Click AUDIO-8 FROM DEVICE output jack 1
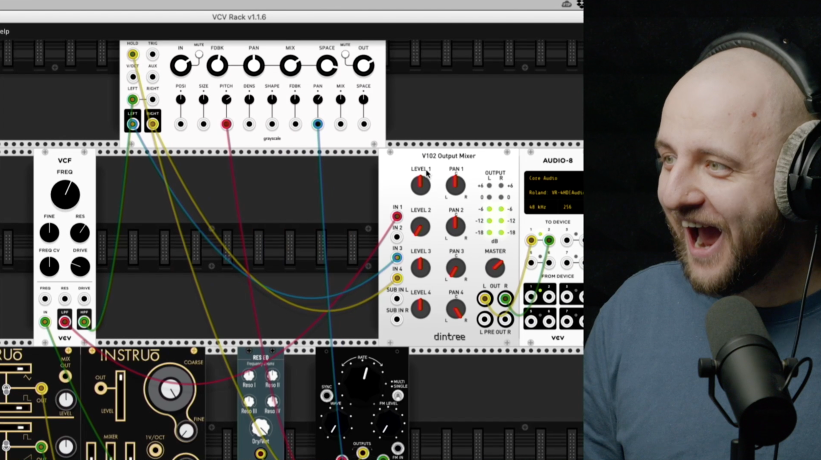 point(531,296)
